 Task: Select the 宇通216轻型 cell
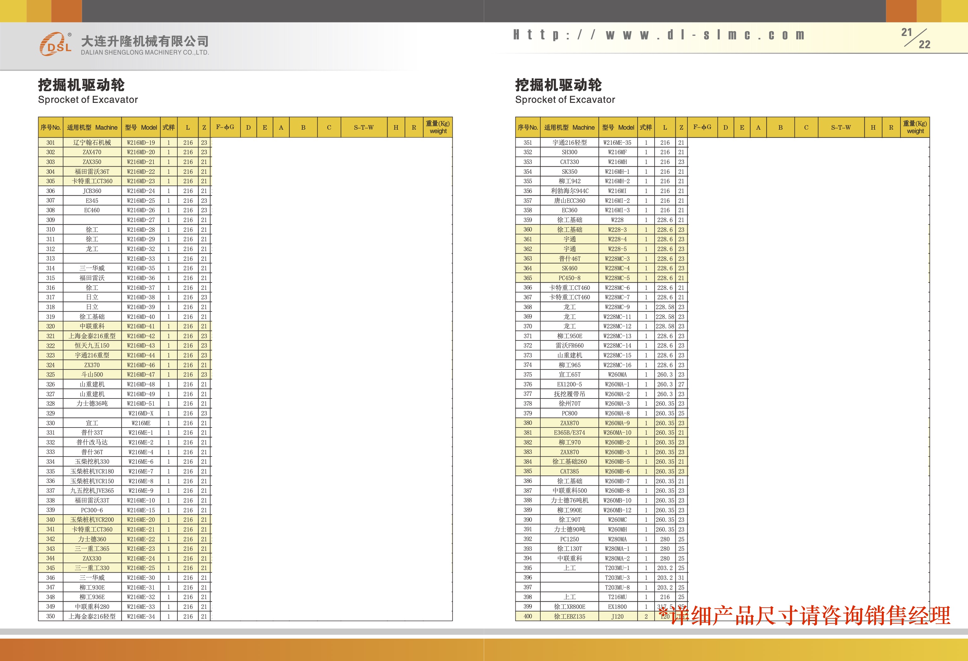pyautogui.click(x=569, y=142)
